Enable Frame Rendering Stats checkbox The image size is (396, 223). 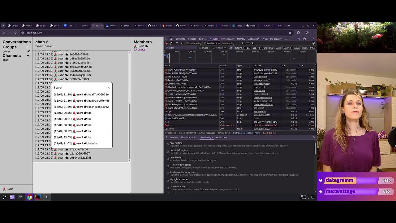pos(168,166)
